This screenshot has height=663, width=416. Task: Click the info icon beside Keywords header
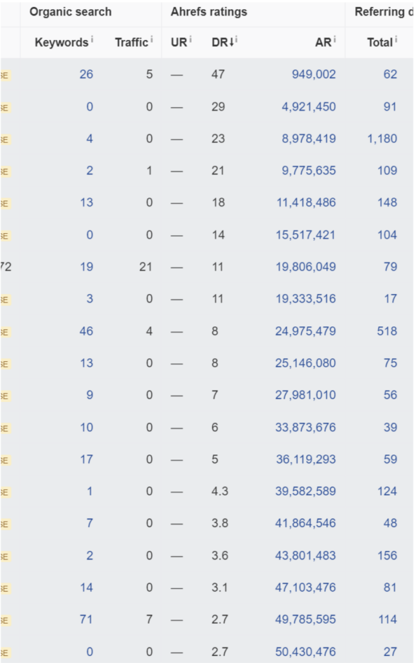pyautogui.click(x=92, y=39)
